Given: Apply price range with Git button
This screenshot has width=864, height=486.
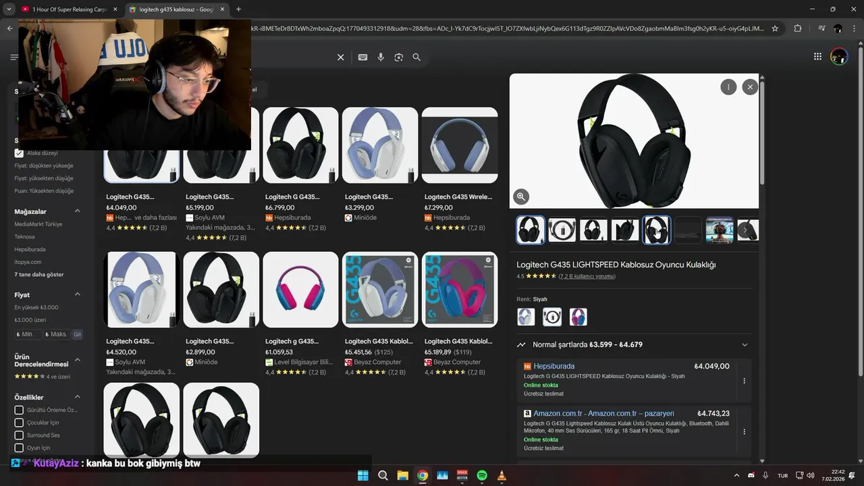Looking at the screenshot, I should click(78, 334).
